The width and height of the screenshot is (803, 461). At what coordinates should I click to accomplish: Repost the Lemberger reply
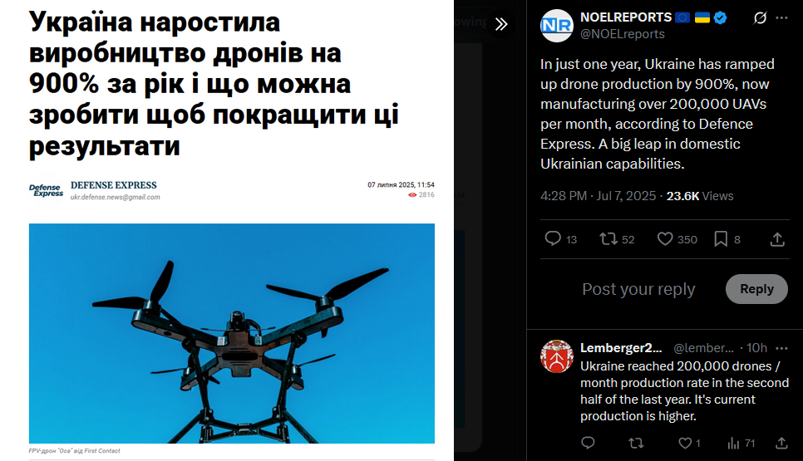[x=636, y=443]
